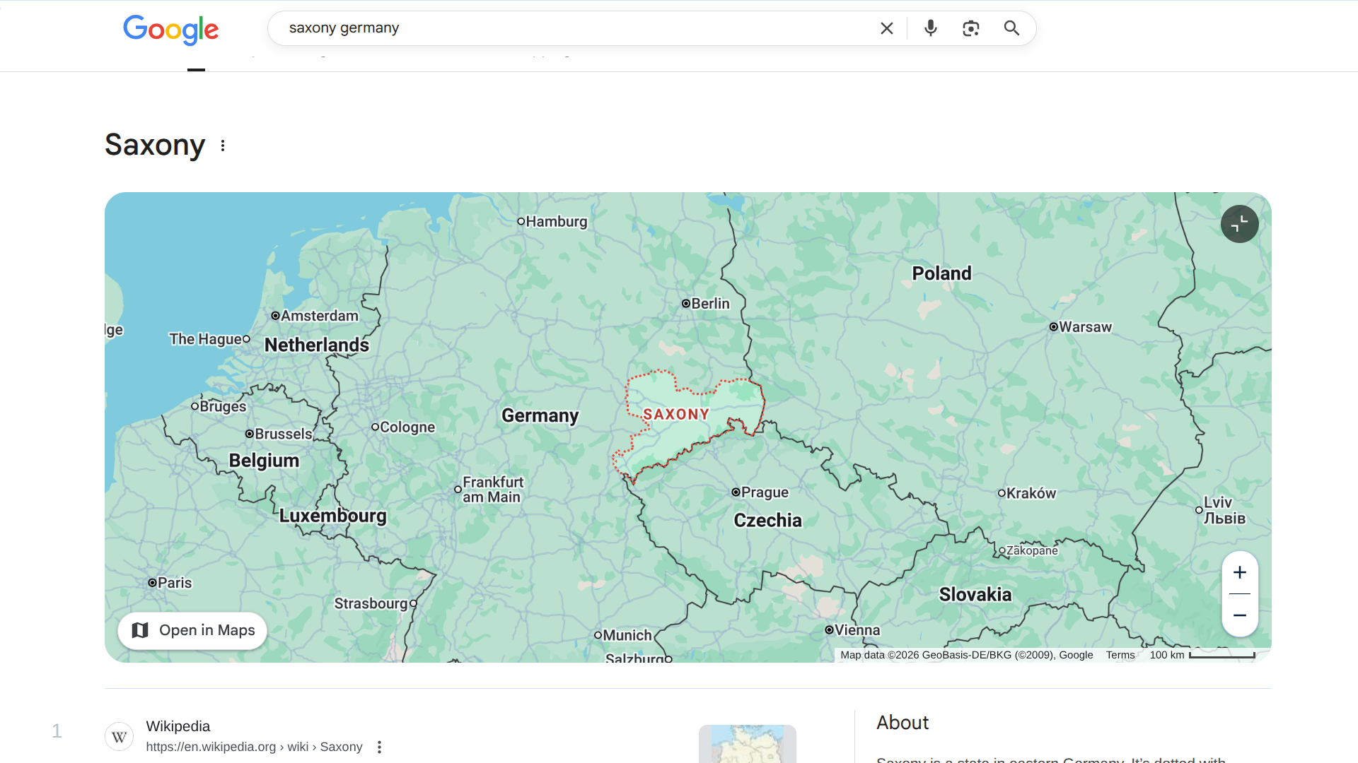The image size is (1358, 763).
Task: Click inside the saxony germany search field
Action: tap(566, 28)
